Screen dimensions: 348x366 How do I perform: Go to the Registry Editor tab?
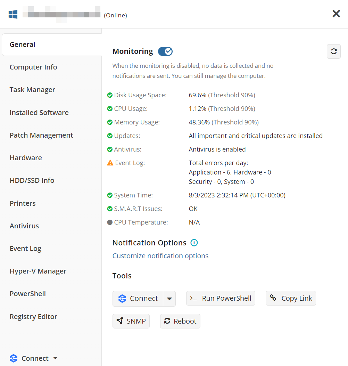tap(33, 317)
